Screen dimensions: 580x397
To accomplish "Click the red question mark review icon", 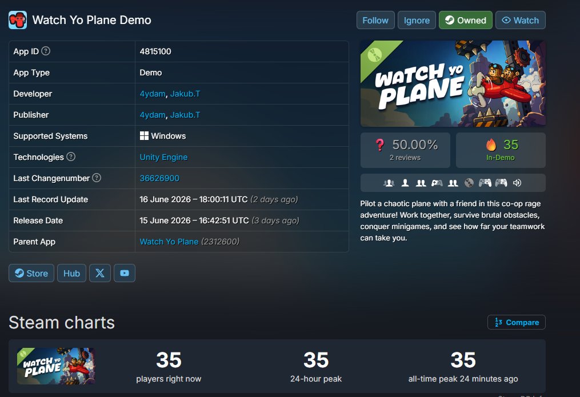I will coord(379,145).
